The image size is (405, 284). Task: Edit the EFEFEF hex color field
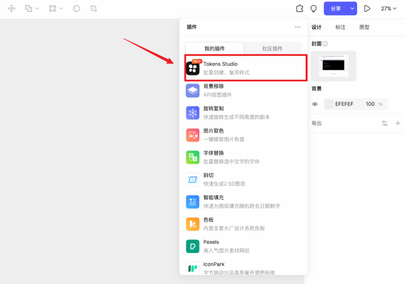point(344,104)
